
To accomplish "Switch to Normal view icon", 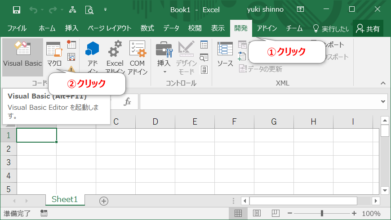I will (238, 213).
